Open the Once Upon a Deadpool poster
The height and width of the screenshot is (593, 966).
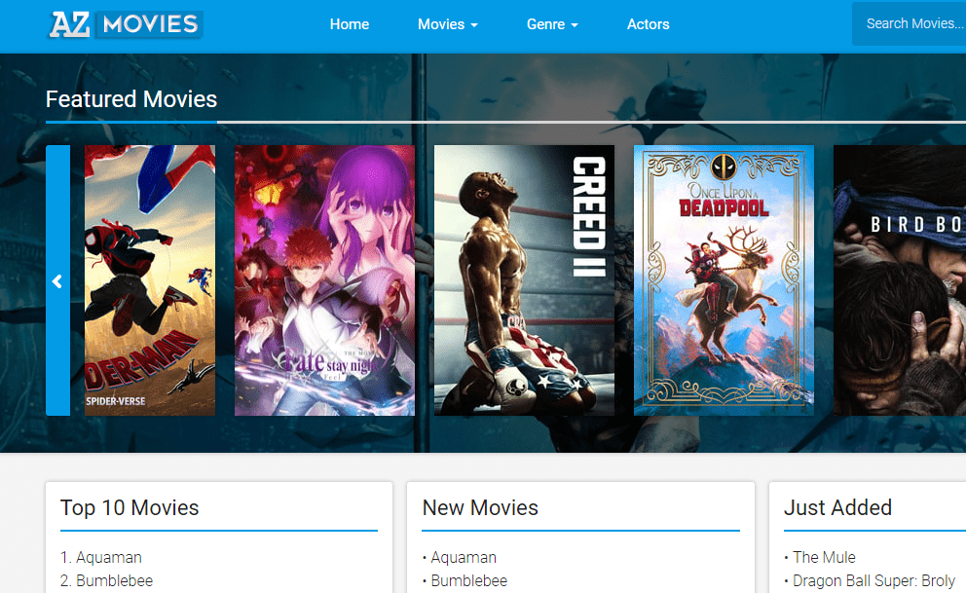(x=724, y=280)
